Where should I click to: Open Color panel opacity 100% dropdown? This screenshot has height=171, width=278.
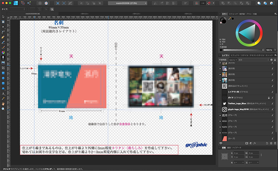(275, 50)
